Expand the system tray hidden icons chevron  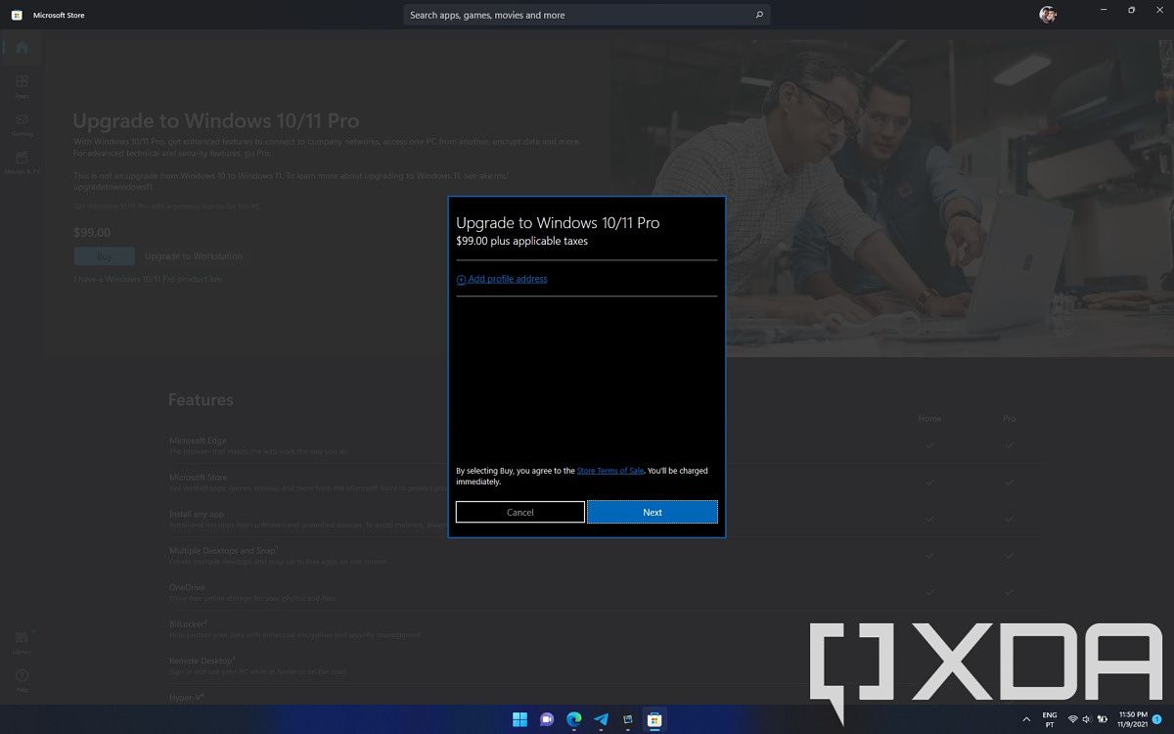1026,719
